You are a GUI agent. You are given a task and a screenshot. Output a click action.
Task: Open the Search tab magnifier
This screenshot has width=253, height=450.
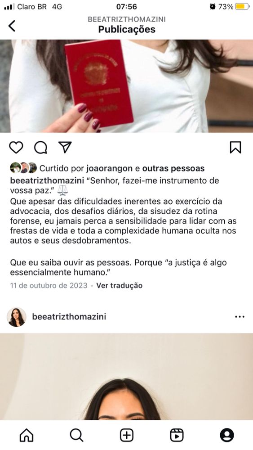(76, 435)
